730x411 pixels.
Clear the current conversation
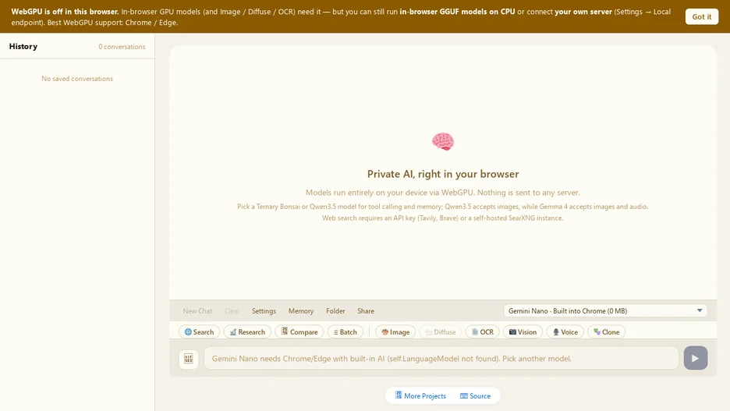pos(232,311)
